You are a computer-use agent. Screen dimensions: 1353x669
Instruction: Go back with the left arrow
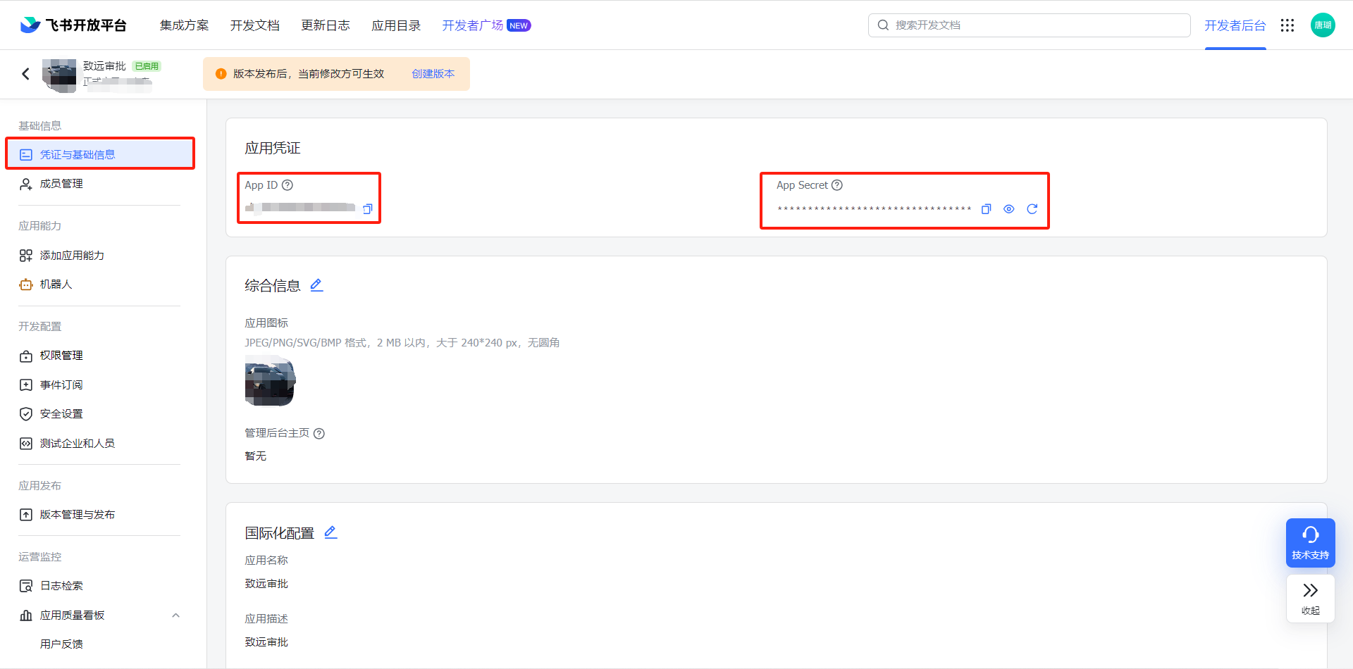point(26,74)
